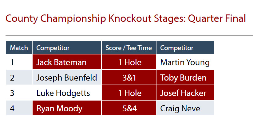Viewport: 253px width, 131px height.
Task: Click match number 2 cell
Action: point(19,77)
